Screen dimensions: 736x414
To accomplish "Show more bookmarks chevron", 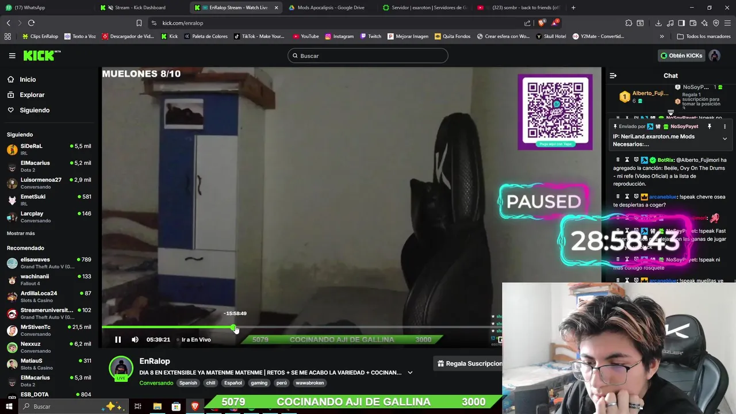I will [x=662, y=36].
